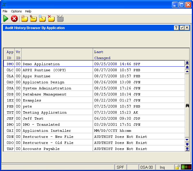The image size is (193, 171).
Task: Click the grayed-out TV monitor toolbar icon
Action: click(x=60, y=19)
